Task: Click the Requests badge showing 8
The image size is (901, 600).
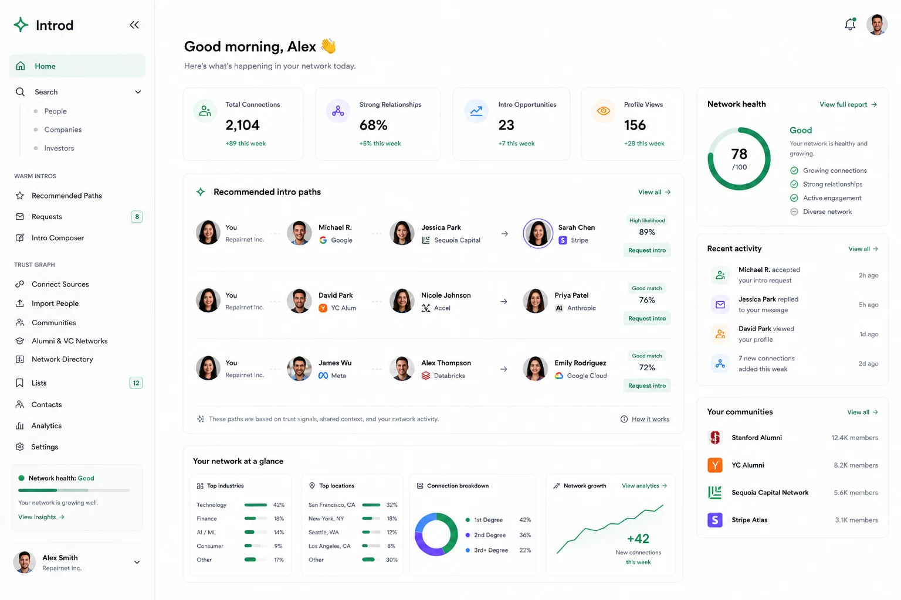Action: click(x=137, y=217)
